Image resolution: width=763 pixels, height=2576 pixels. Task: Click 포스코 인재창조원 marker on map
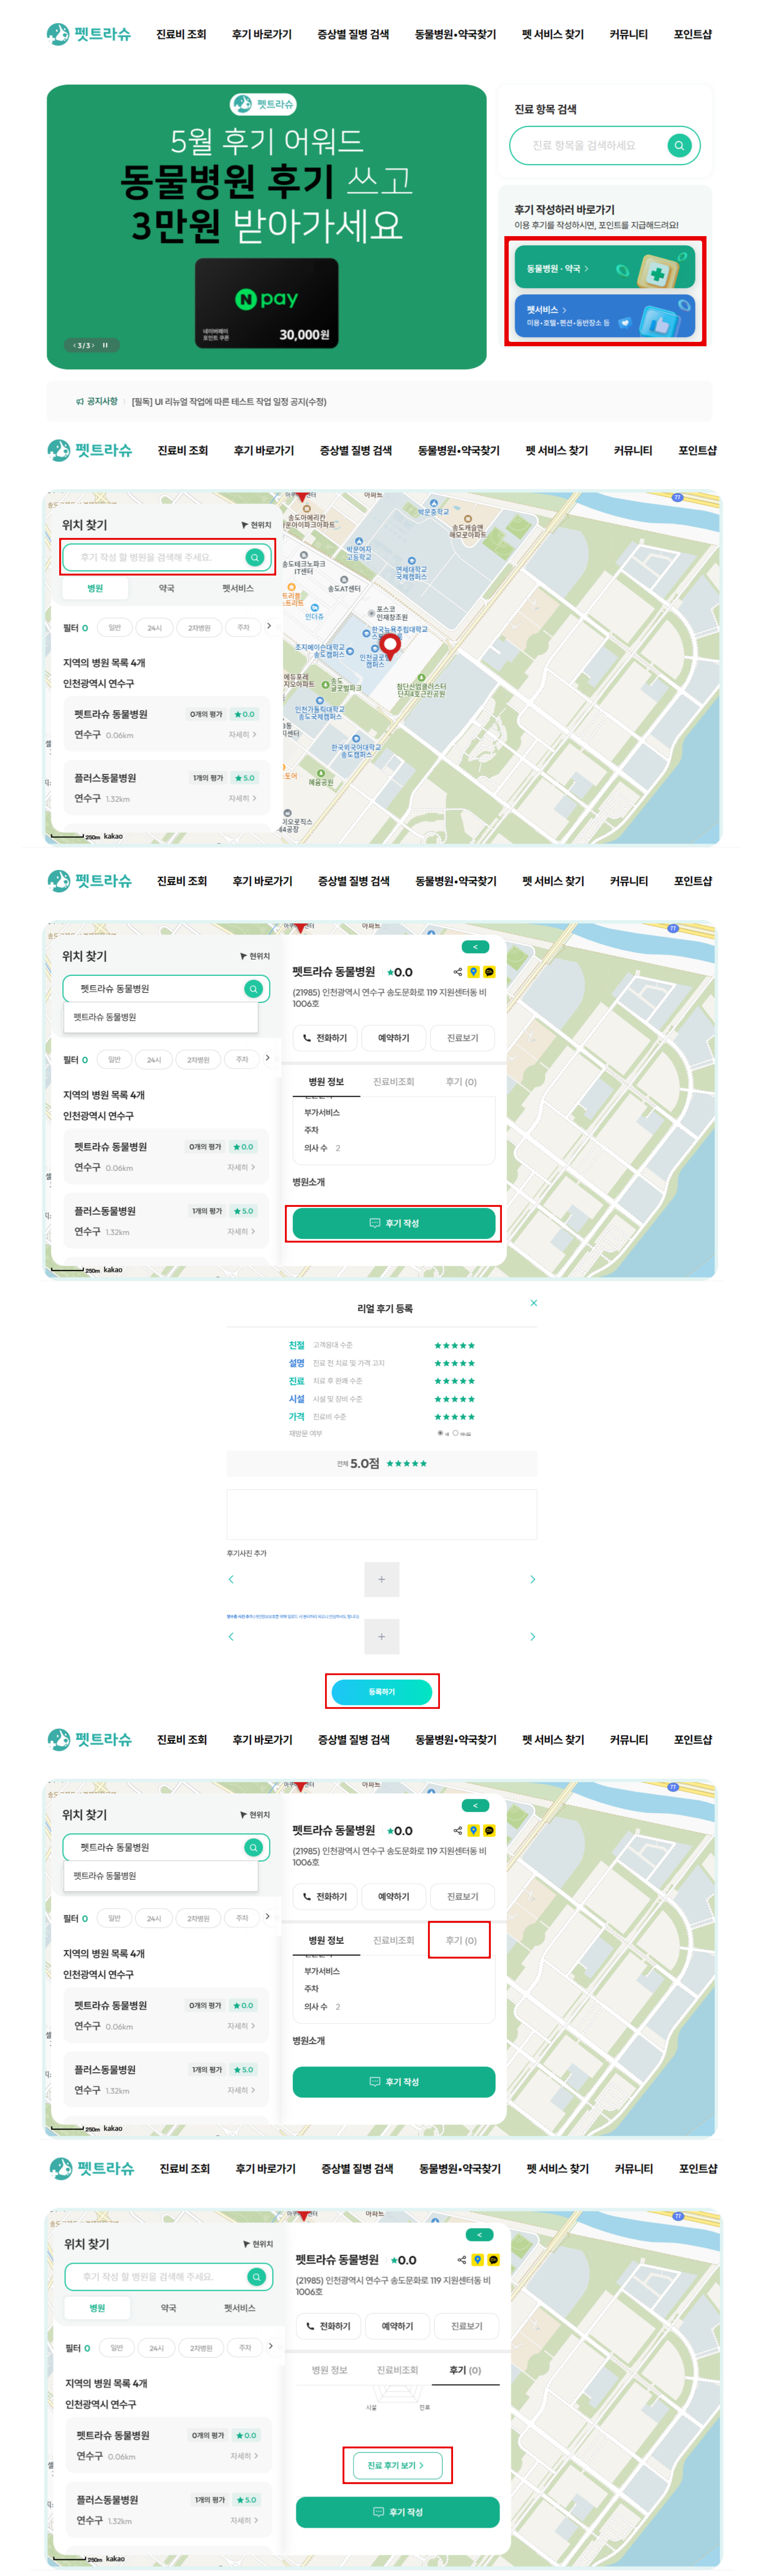(371, 613)
